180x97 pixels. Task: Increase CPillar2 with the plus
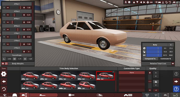coord(24,44)
